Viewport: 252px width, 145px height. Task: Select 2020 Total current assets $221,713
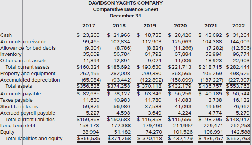[180, 67]
